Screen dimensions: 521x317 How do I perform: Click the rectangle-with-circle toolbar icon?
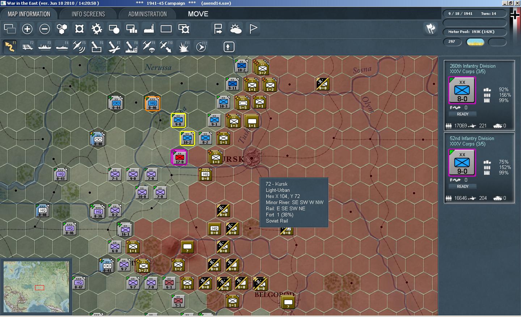pos(114,29)
